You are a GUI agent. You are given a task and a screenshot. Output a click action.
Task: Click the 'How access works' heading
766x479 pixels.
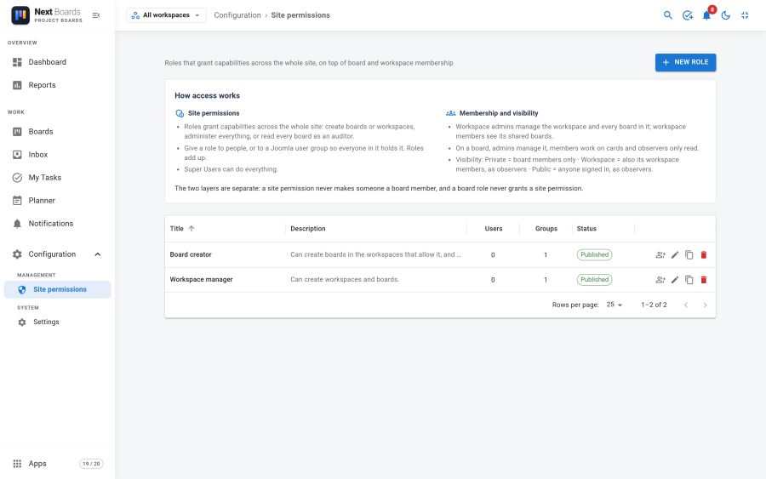207,95
